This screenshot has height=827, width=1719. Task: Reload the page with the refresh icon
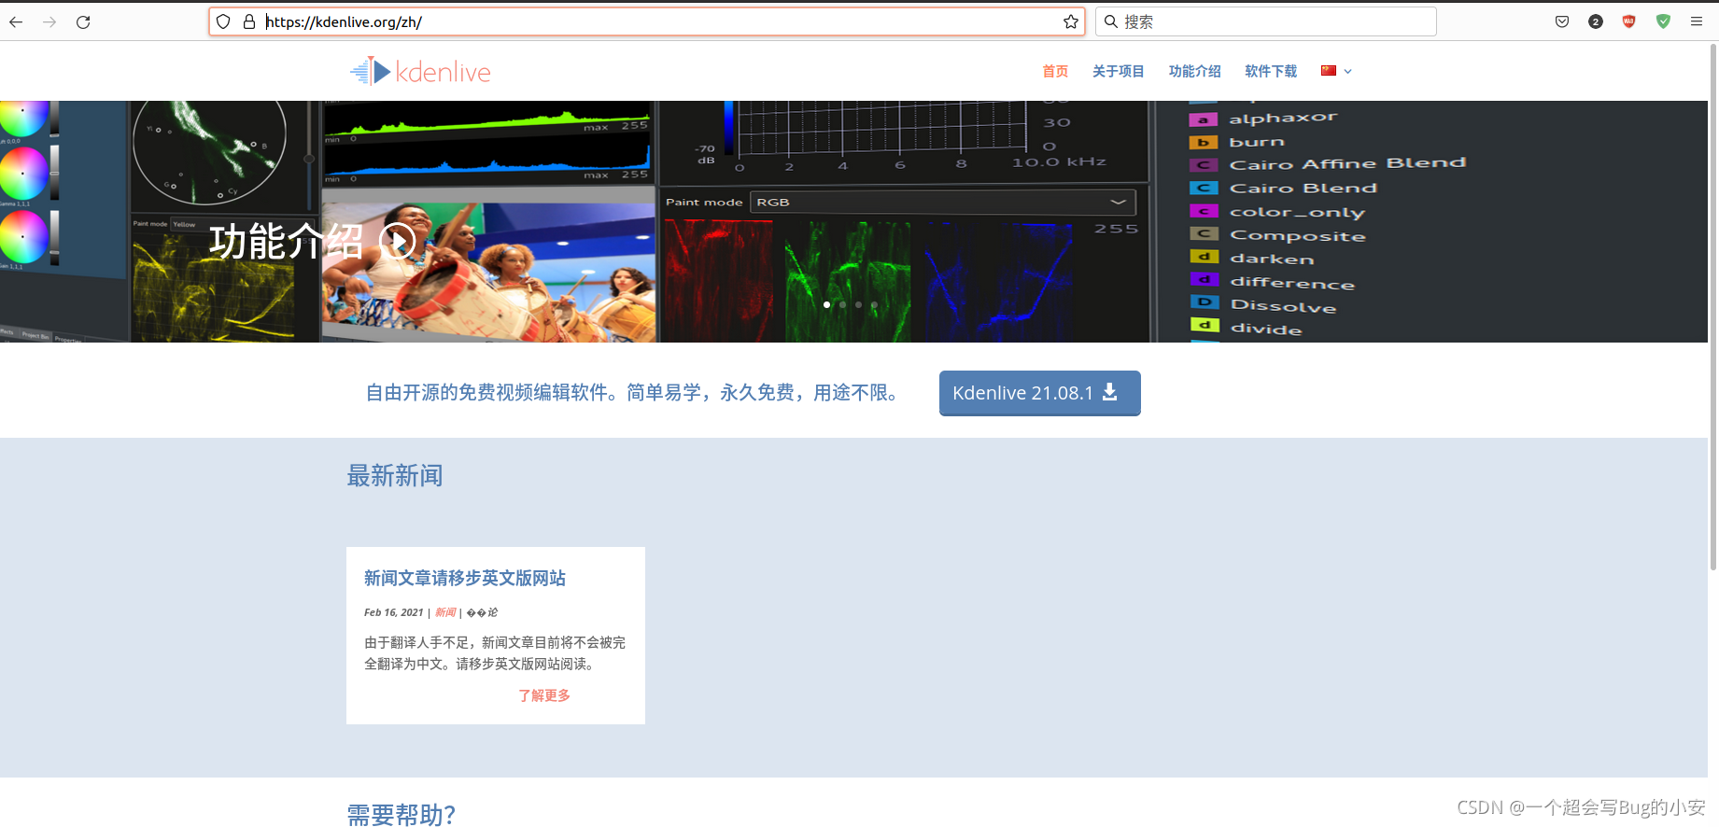point(83,21)
